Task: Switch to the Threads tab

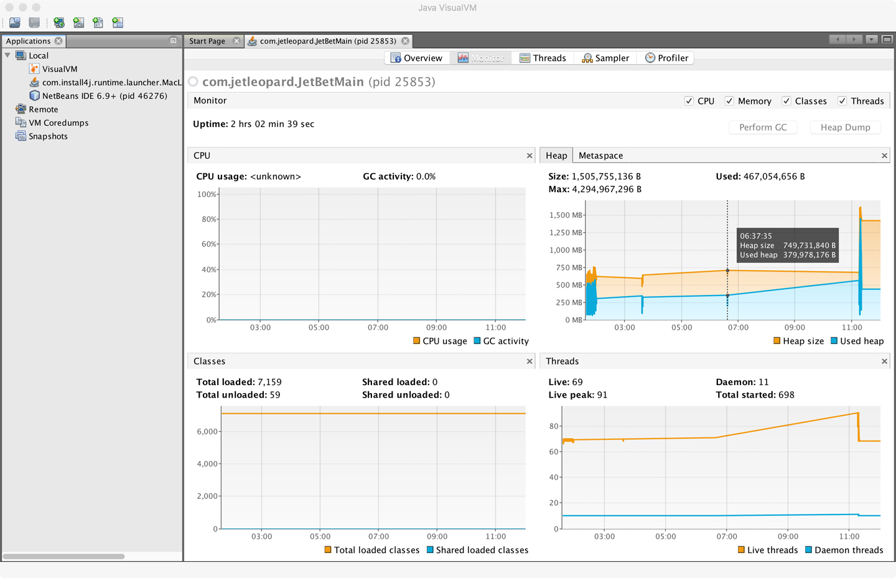Action: (x=543, y=58)
